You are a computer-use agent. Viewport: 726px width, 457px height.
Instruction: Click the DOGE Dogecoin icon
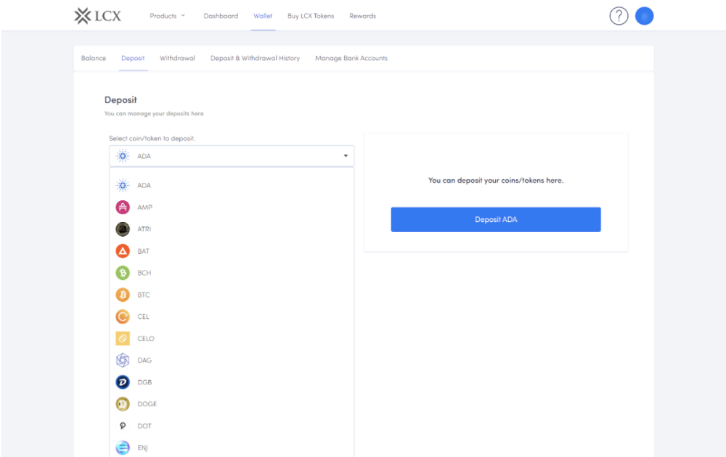(123, 404)
